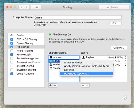Check Remote Apple Events
This screenshot has width=134, height=108.
click(x=12, y=62)
